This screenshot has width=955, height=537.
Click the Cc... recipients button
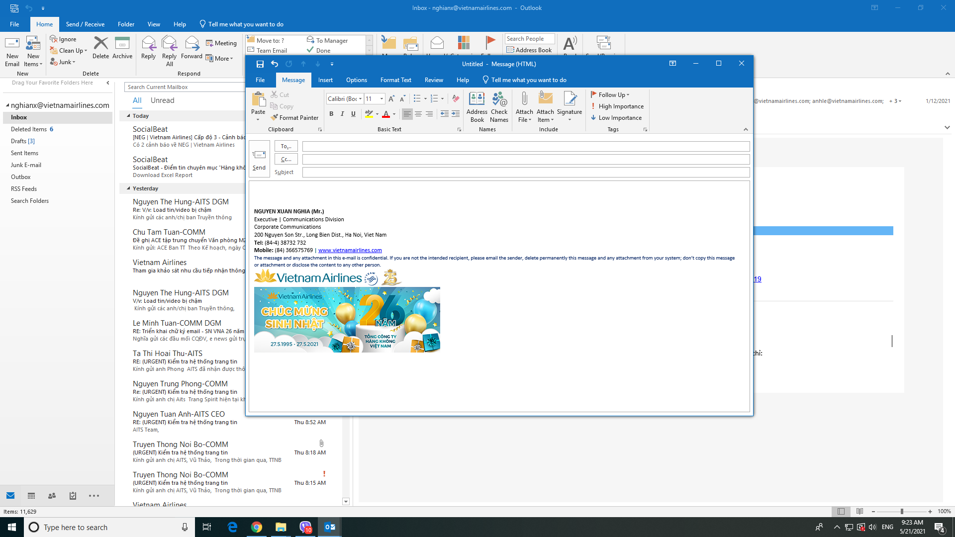pyautogui.click(x=286, y=159)
